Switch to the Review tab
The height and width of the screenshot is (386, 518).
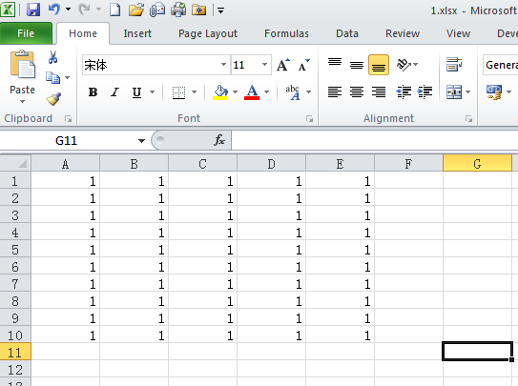[x=403, y=33]
